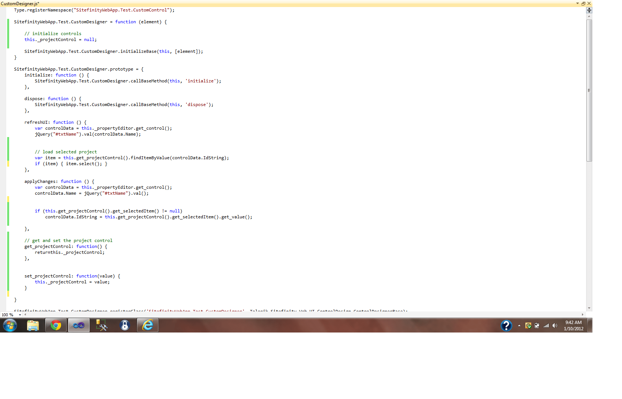Viewport: 622px width, 399px height.
Task: Click the findItemByValue(controlData.IdString) line
Action: 132,158
